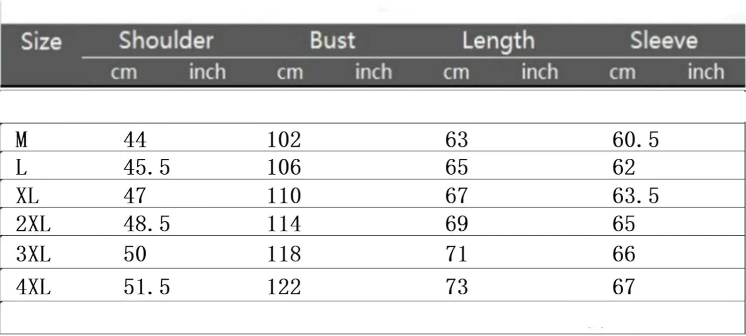Click sleeve value 60.5 in M row

[636, 140]
